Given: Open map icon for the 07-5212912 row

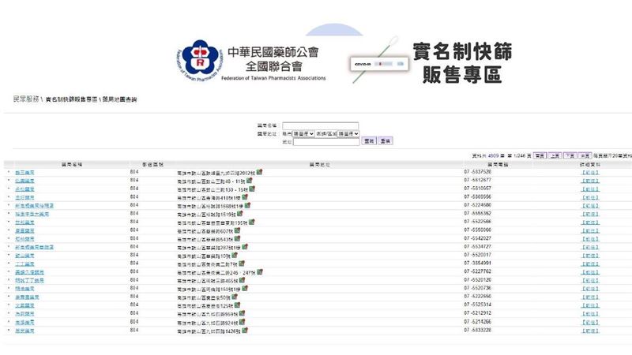Looking at the screenshot, I should (x=242, y=313).
